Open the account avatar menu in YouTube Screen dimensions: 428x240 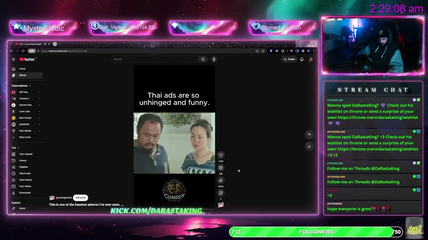click(x=311, y=59)
